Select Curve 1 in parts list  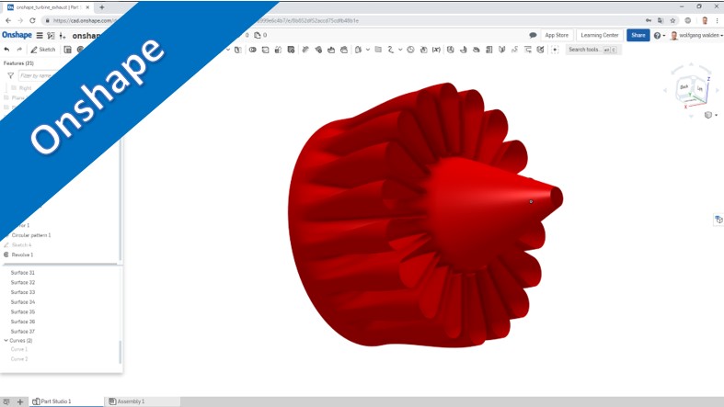click(x=19, y=349)
